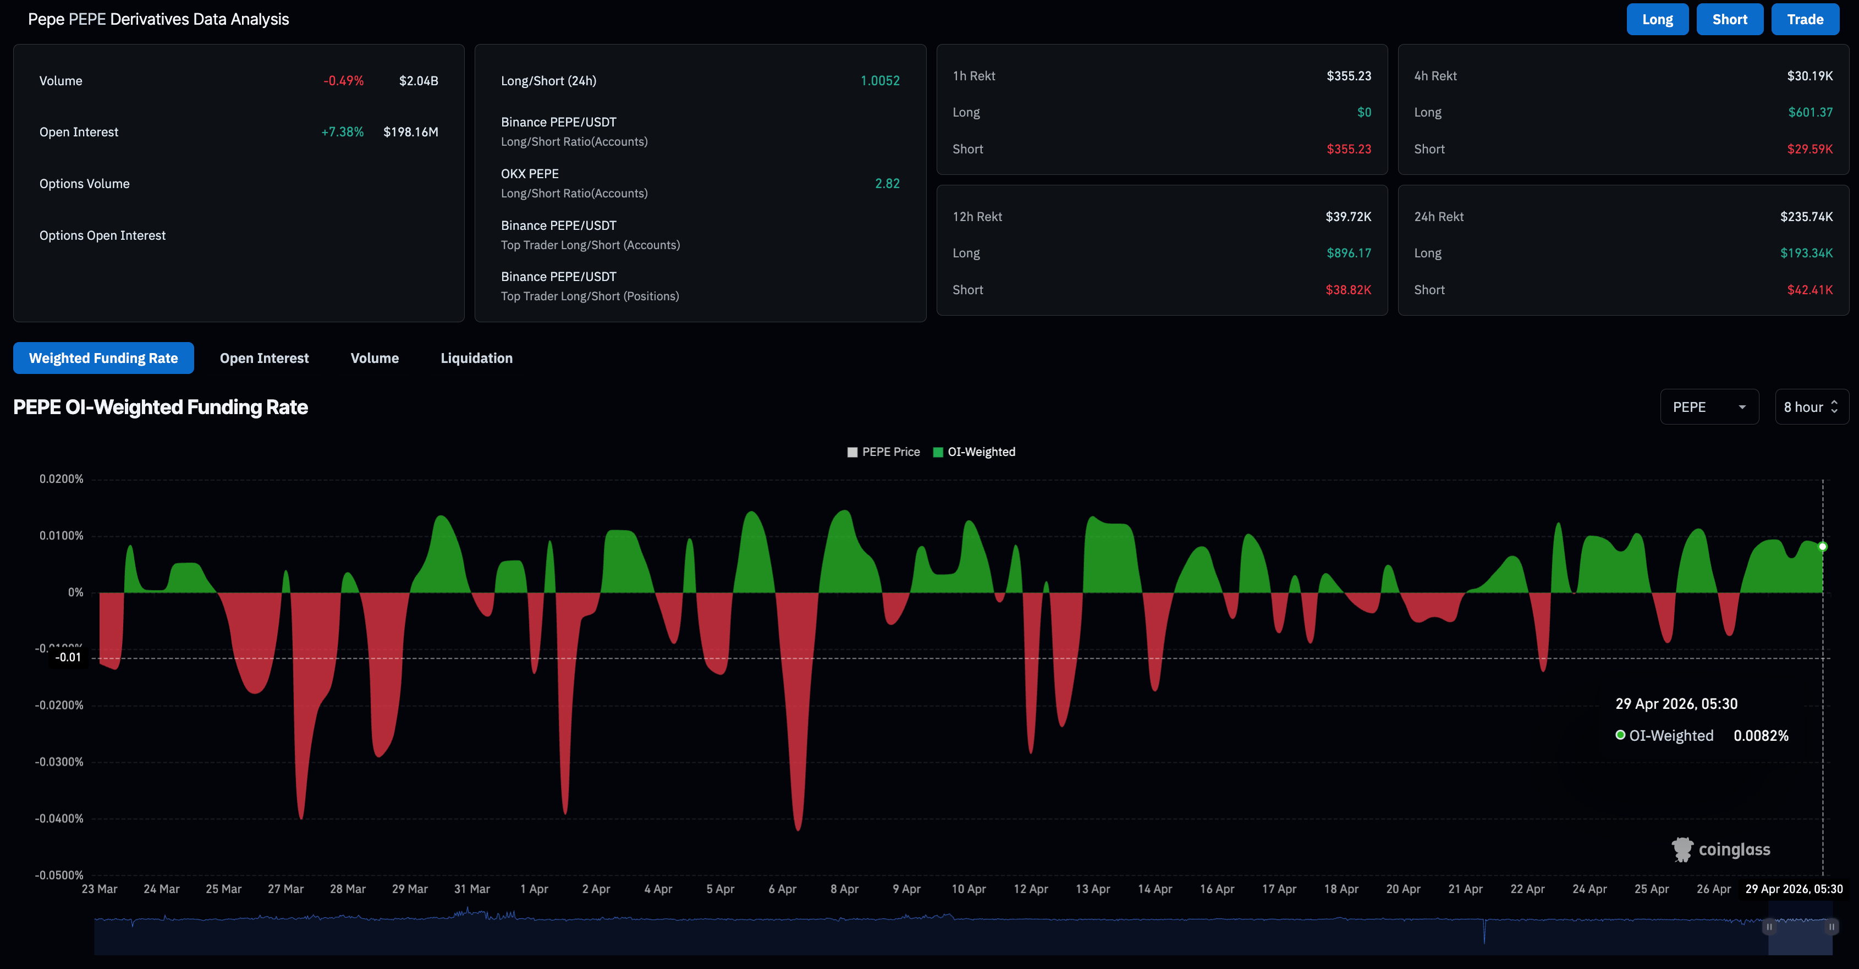The image size is (1859, 969).
Task: Click the right range slider handle
Action: tap(1832, 927)
